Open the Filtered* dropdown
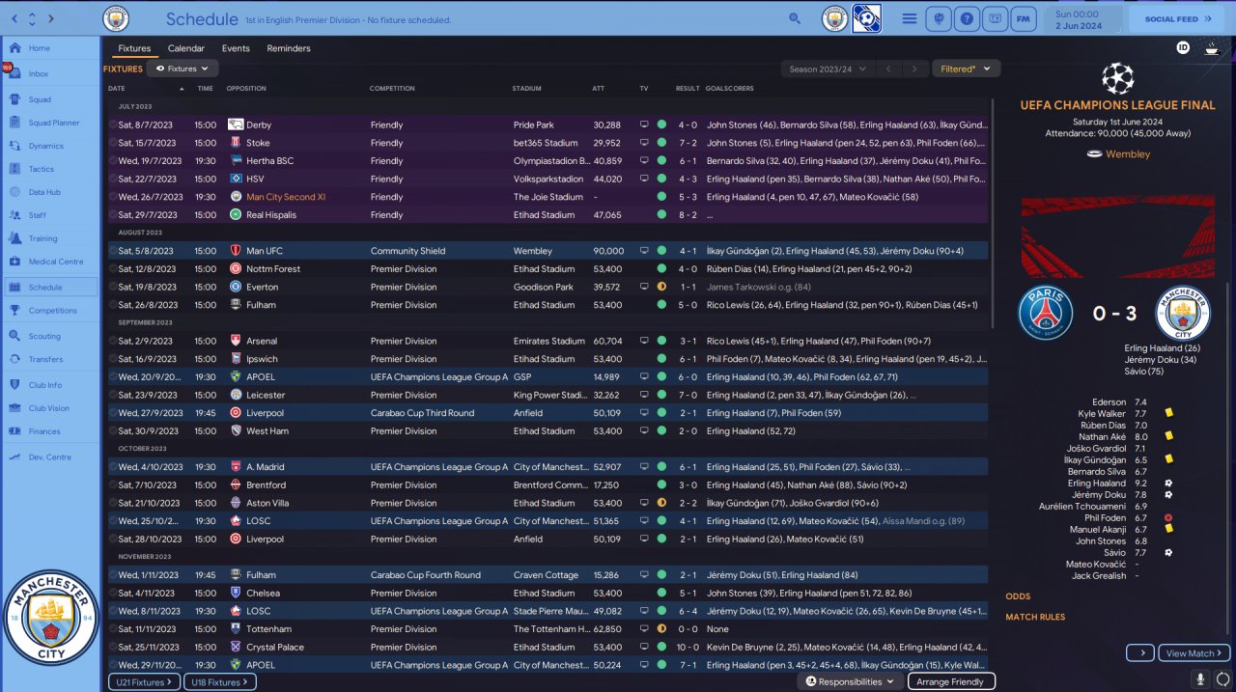Viewport: 1236px width, 692px height. click(x=966, y=69)
